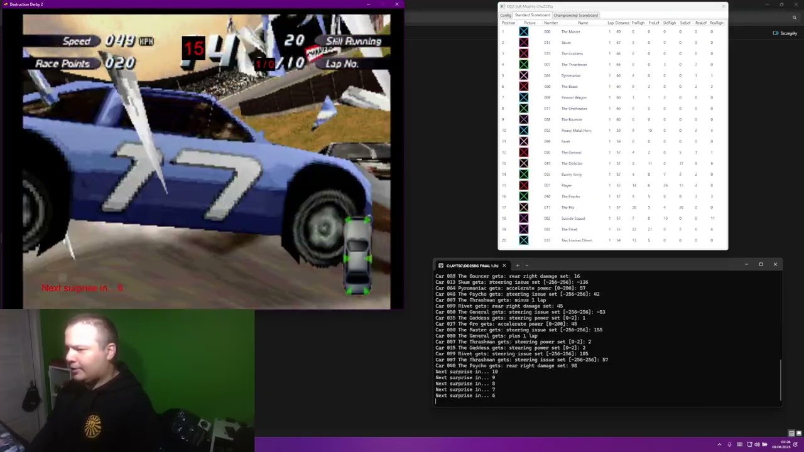Viewport: 804px width, 452px height.
Task: Sort by the FroRigh damage column header
Action: tap(638, 23)
